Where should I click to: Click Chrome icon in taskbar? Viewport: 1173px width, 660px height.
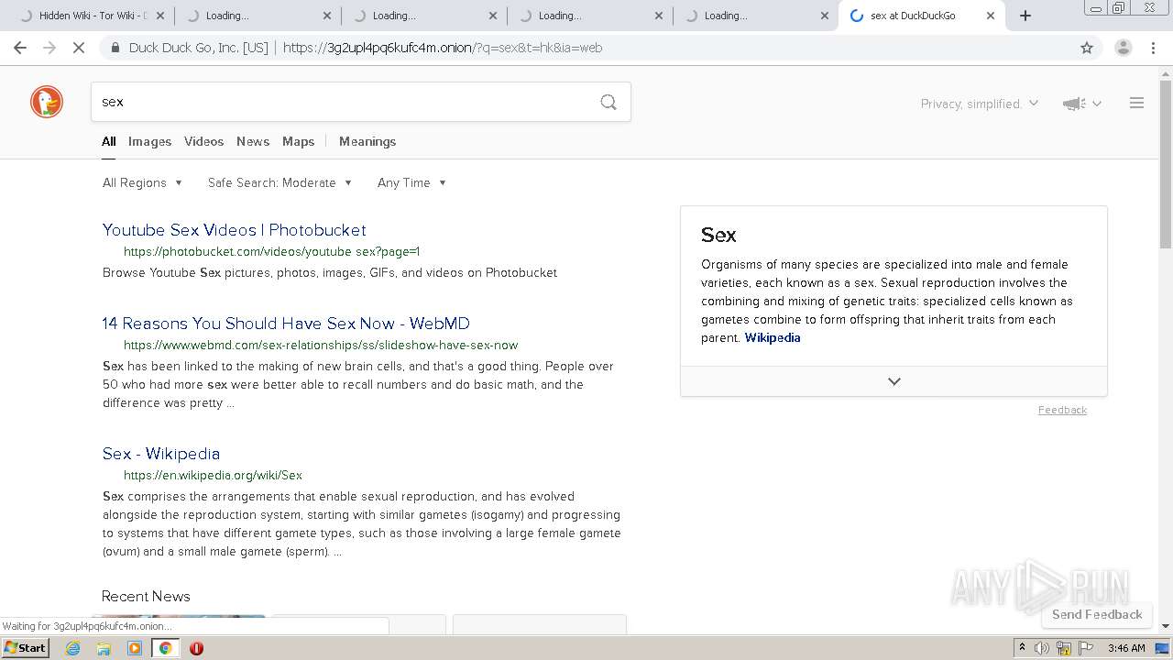pyautogui.click(x=165, y=648)
